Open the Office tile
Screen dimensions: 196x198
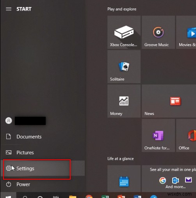[186, 136]
